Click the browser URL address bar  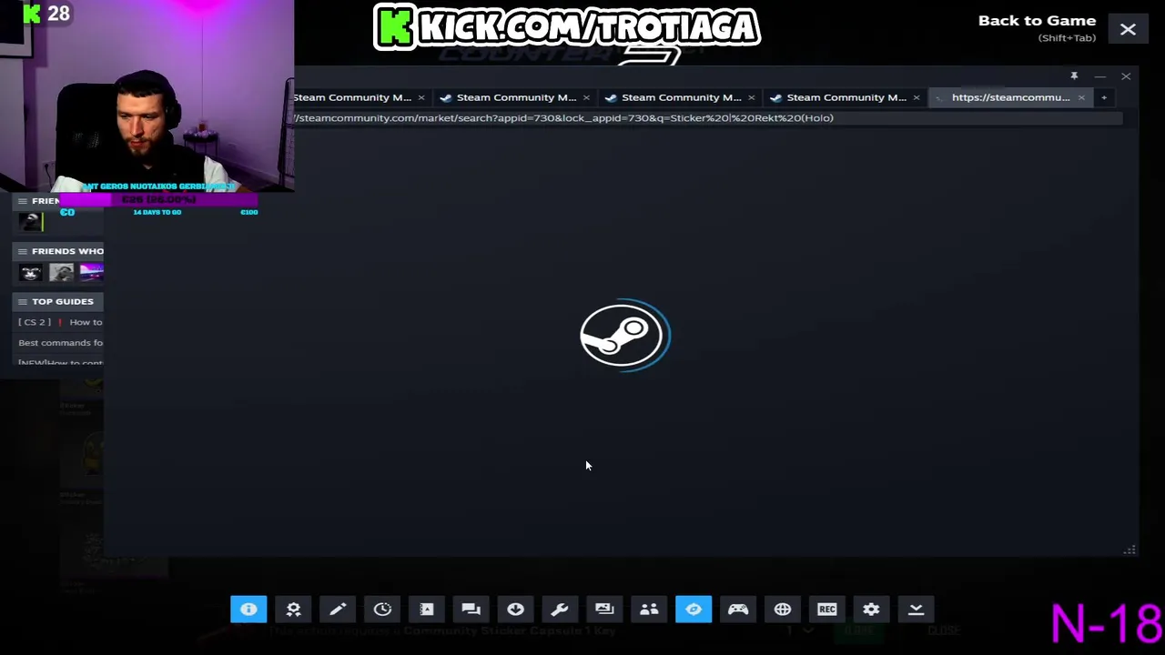pos(706,117)
